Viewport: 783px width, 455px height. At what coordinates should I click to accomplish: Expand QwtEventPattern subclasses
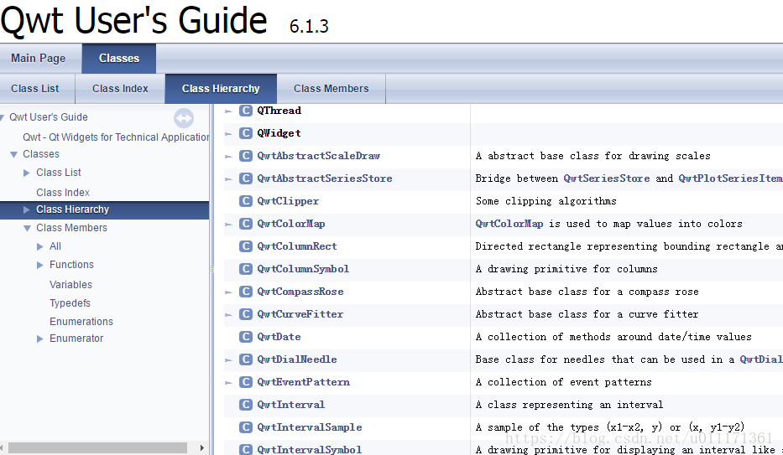pyautogui.click(x=229, y=383)
